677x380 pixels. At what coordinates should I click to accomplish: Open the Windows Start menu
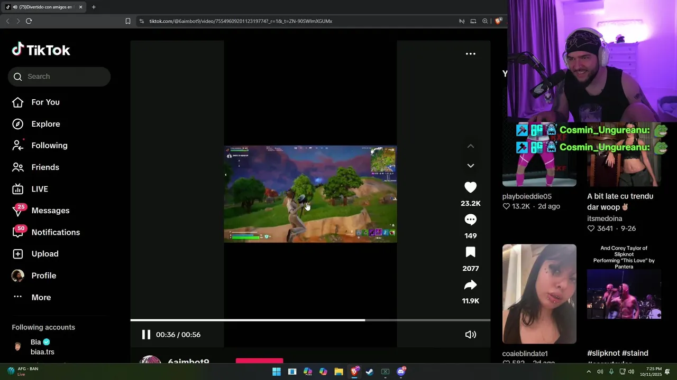coord(277,372)
